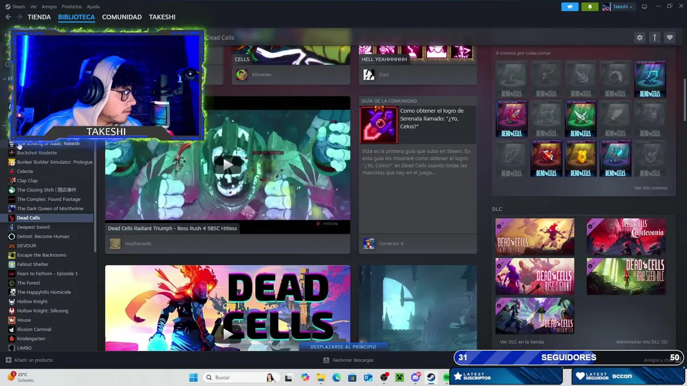Click the Big Picture monitor icon
Screen dimensions: 687x386
[645, 6]
